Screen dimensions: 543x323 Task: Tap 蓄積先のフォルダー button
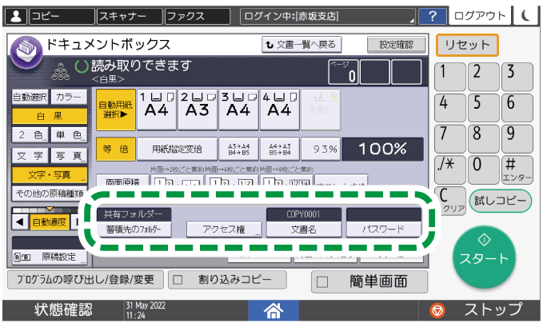pyautogui.click(x=134, y=229)
